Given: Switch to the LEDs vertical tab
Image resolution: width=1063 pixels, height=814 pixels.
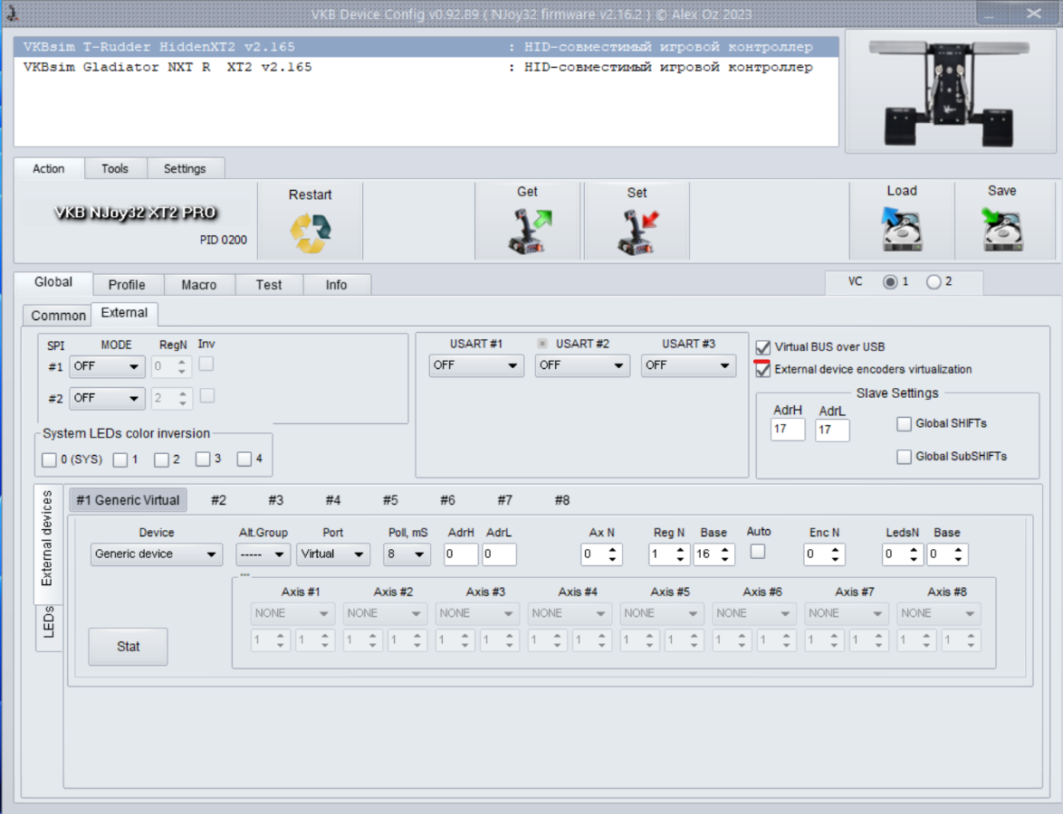Looking at the screenshot, I should [x=49, y=622].
